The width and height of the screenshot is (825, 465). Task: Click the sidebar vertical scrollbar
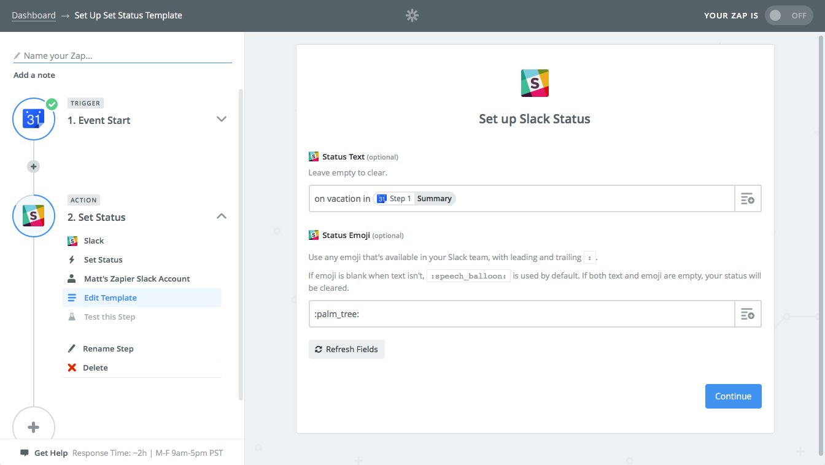[x=241, y=245]
